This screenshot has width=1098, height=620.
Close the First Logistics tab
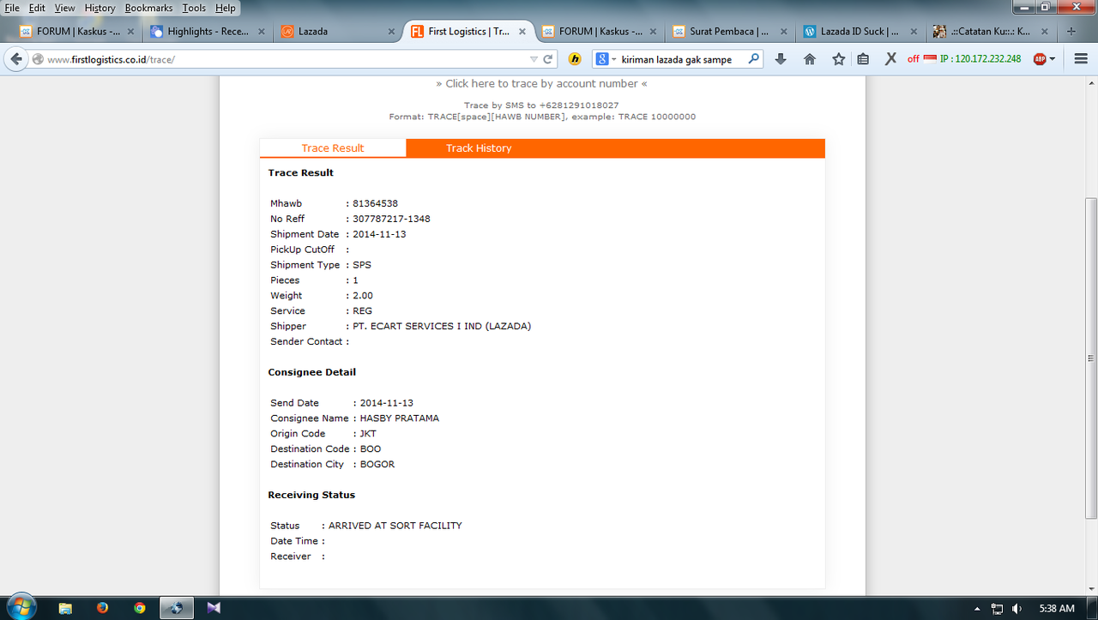(x=522, y=32)
